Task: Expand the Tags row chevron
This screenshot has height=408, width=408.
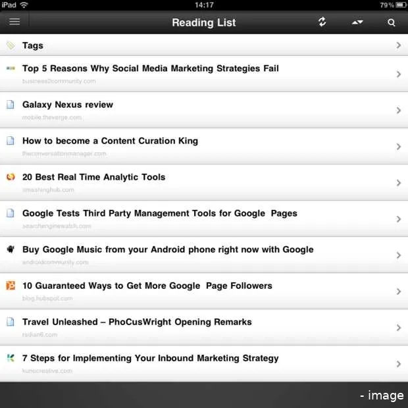Action: [399, 45]
